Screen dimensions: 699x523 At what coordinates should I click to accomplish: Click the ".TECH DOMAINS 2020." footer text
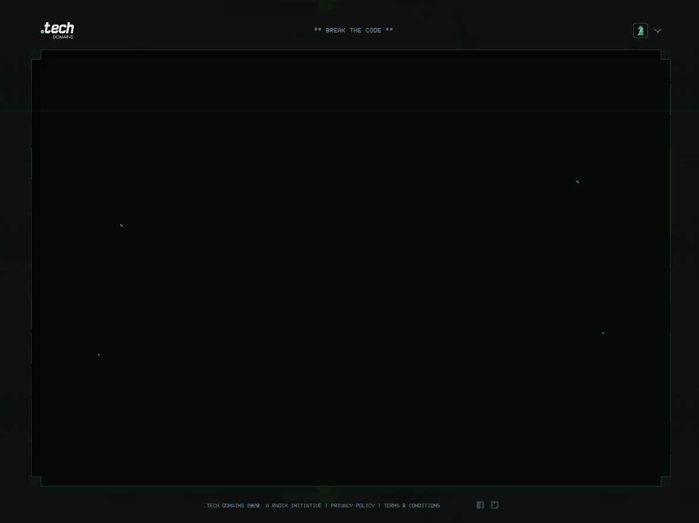pos(233,506)
